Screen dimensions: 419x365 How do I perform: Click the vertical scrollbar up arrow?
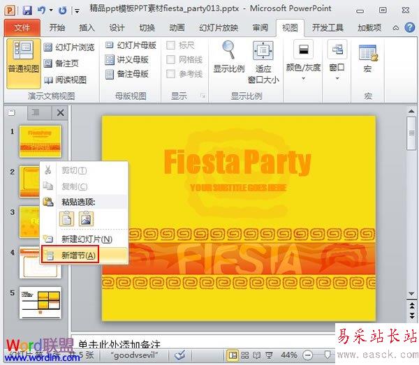[x=411, y=111]
